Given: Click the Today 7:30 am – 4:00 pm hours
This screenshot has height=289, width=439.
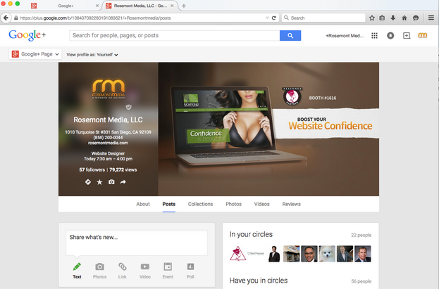Looking at the screenshot, I should pyautogui.click(x=108, y=159).
